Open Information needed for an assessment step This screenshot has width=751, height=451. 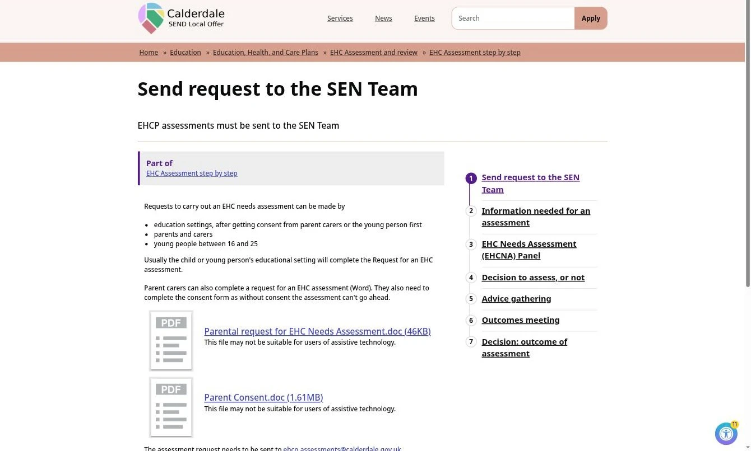click(536, 217)
